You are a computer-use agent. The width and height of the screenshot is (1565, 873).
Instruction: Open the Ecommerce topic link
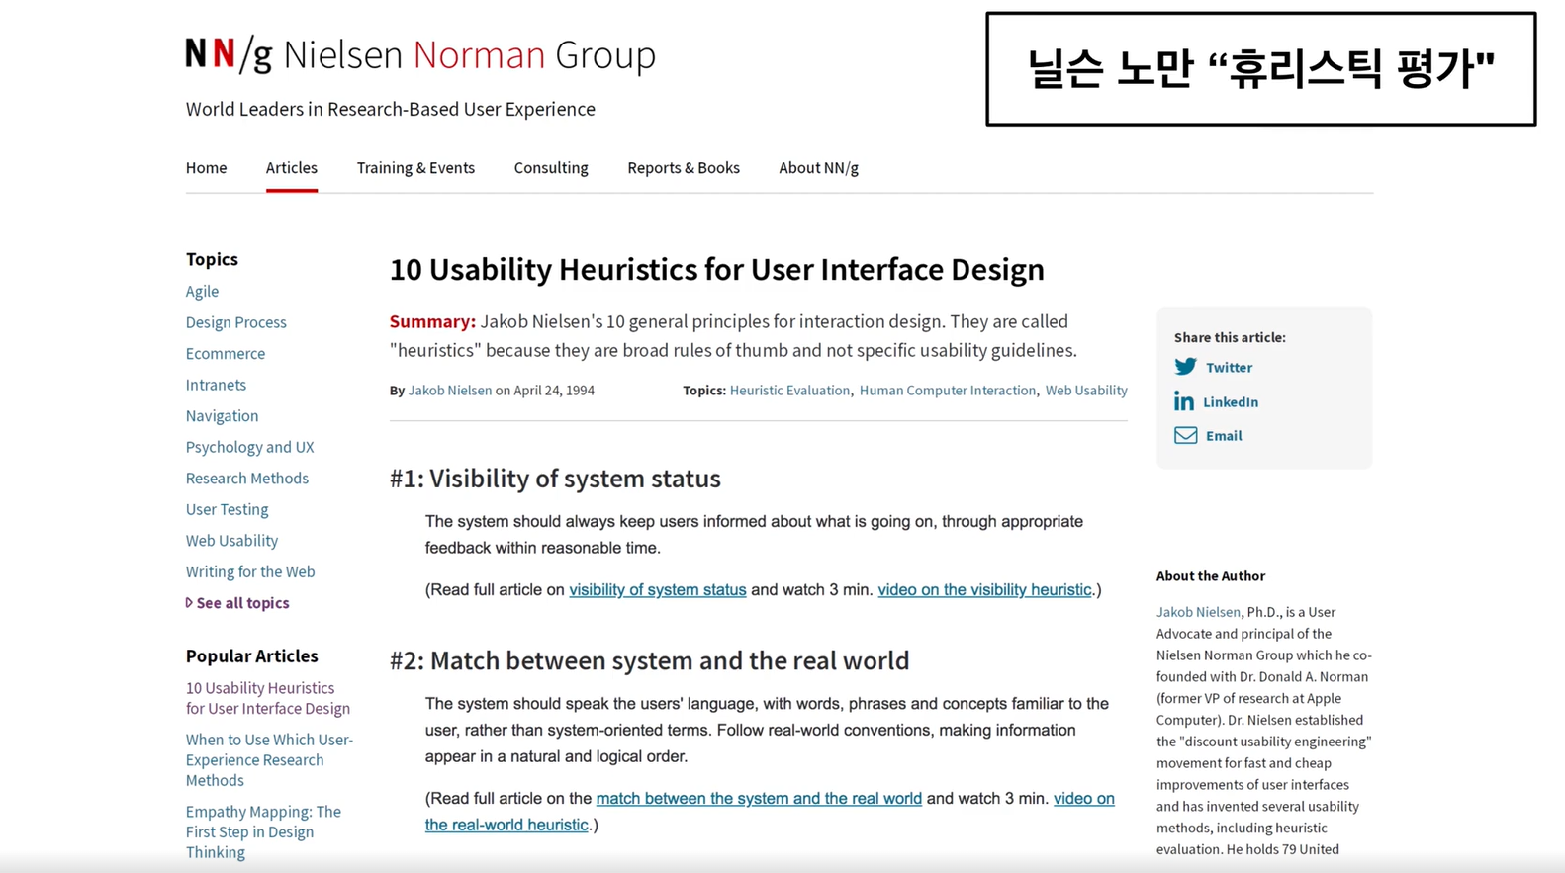(x=226, y=353)
